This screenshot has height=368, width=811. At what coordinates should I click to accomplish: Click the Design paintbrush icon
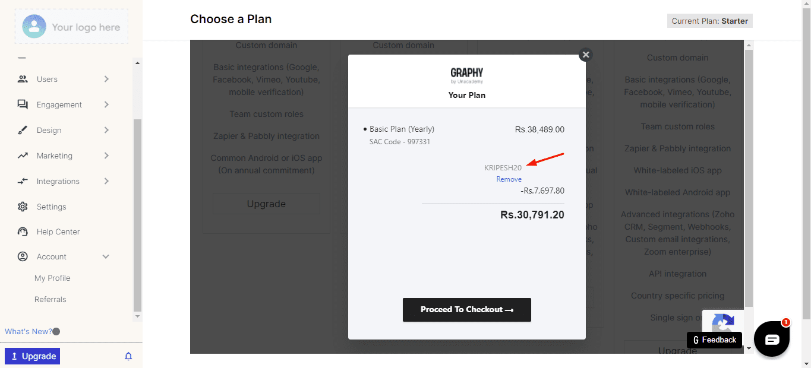click(x=23, y=130)
